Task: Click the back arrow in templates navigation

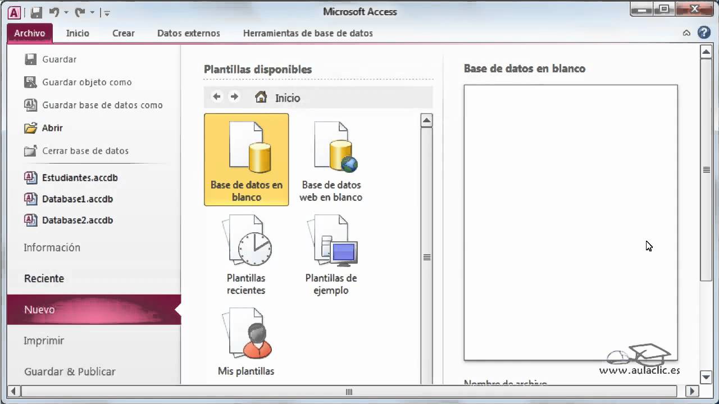Action: coord(217,97)
